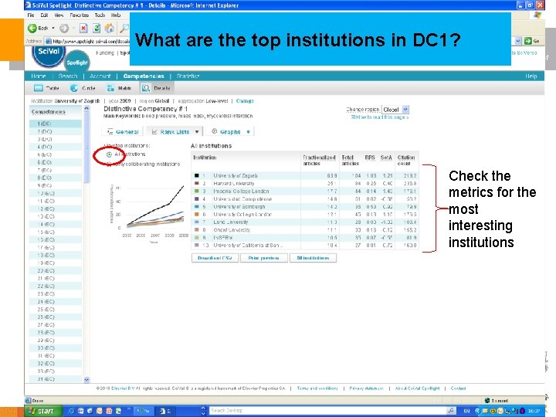Click the Download CSV button
Viewport: 556px width, 417px height.
click(215, 258)
